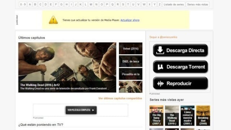Viewport: 231px width, 130px height.
Task: Open series starting with letter E
Action: click(51, 4)
